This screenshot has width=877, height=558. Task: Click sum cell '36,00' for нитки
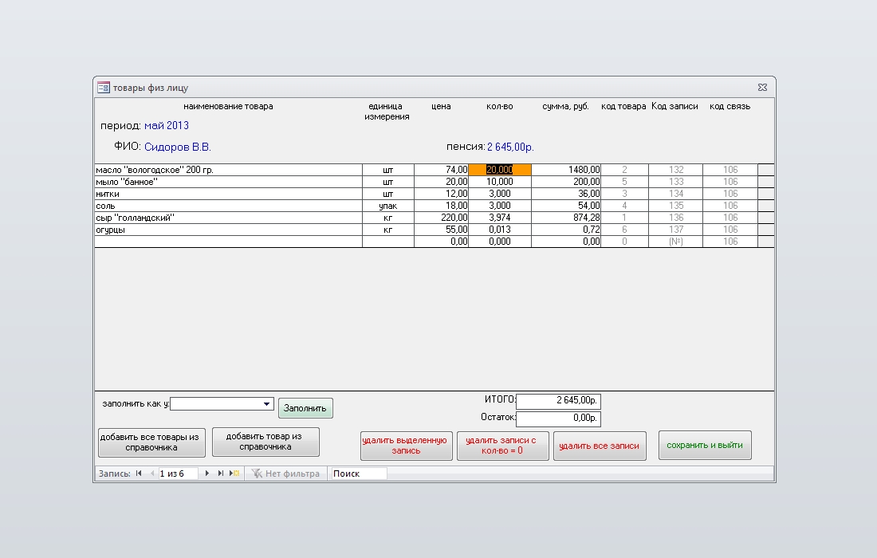(x=566, y=194)
